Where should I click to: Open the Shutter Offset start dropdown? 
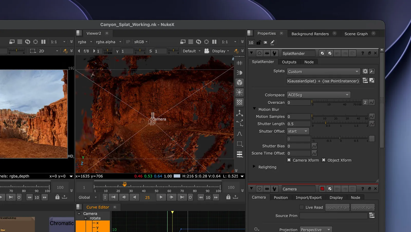298,131
